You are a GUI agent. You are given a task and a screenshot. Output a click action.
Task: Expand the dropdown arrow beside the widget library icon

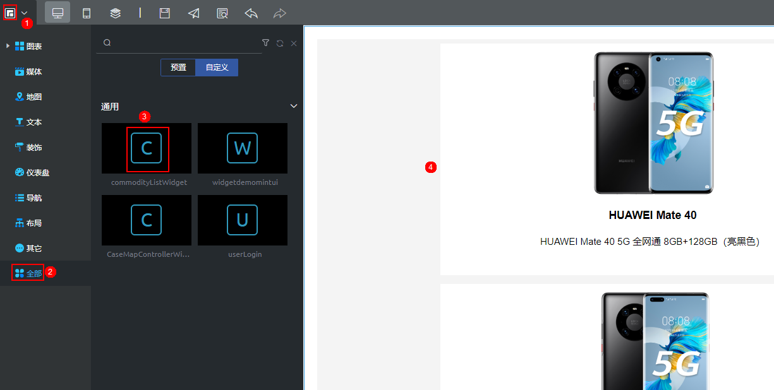pyautogui.click(x=25, y=13)
